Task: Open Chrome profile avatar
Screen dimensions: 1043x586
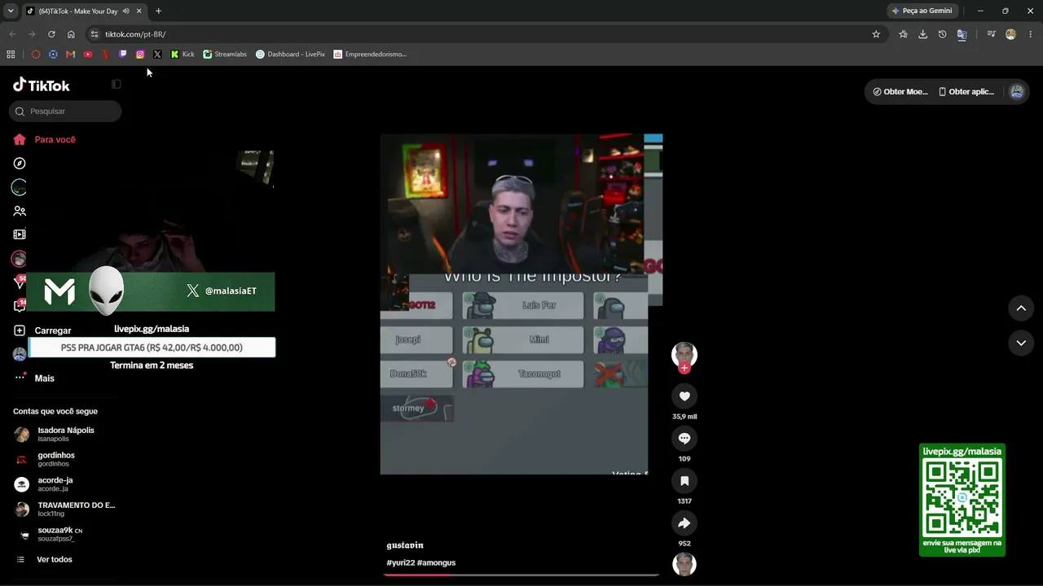Action: [x=1010, y=34]
